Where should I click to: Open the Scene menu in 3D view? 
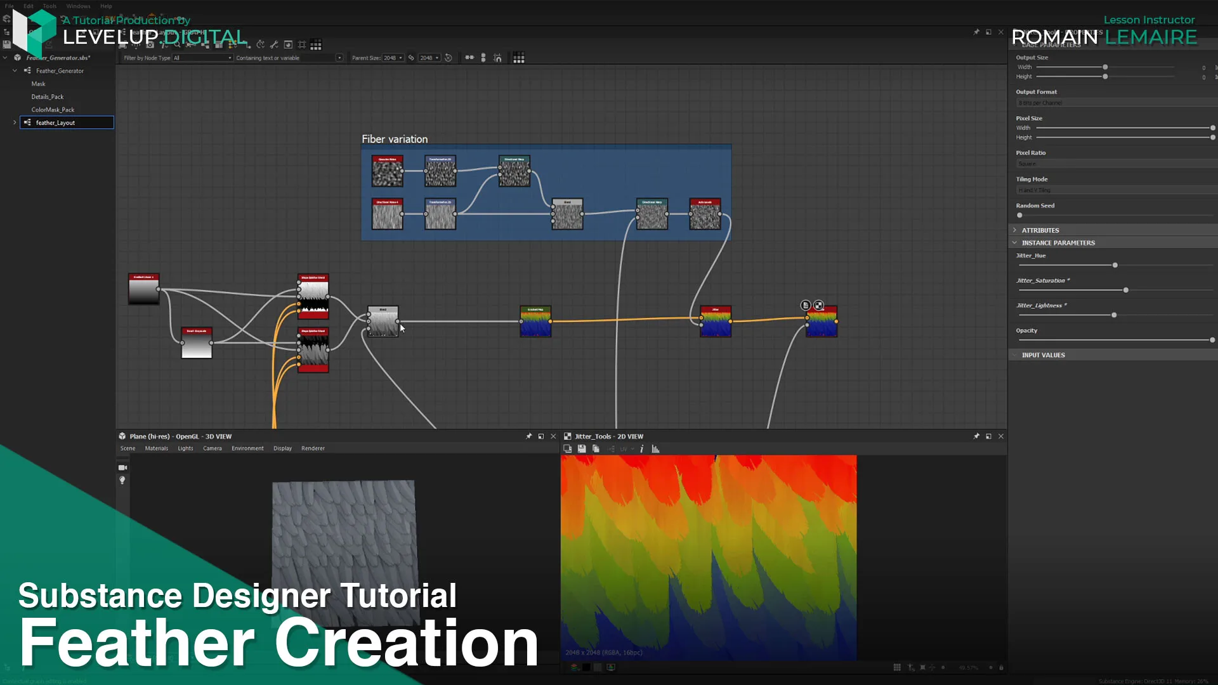128,448
